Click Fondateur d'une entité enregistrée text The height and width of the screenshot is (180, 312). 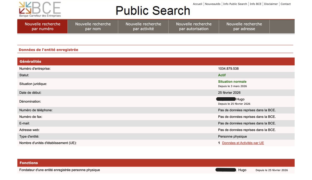pyautogui.click(x=60, y=170)
